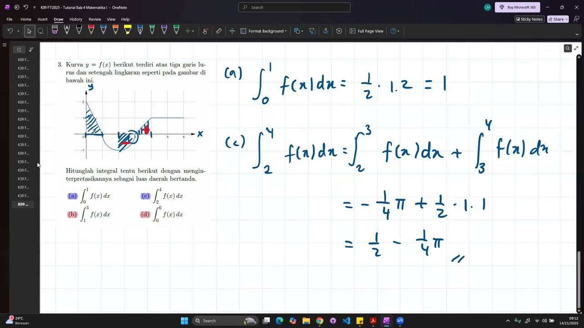Toggle Draw with Touch icon
Screen dimensions: 584x328
click(x=205, y=31)
